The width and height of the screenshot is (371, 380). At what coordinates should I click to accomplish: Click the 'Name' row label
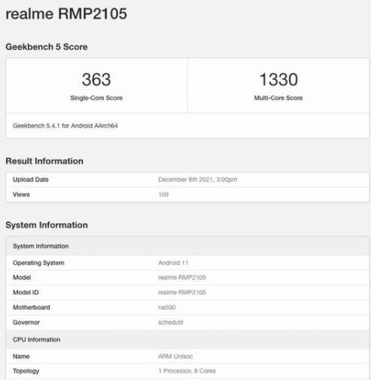(x=21, y=356)
